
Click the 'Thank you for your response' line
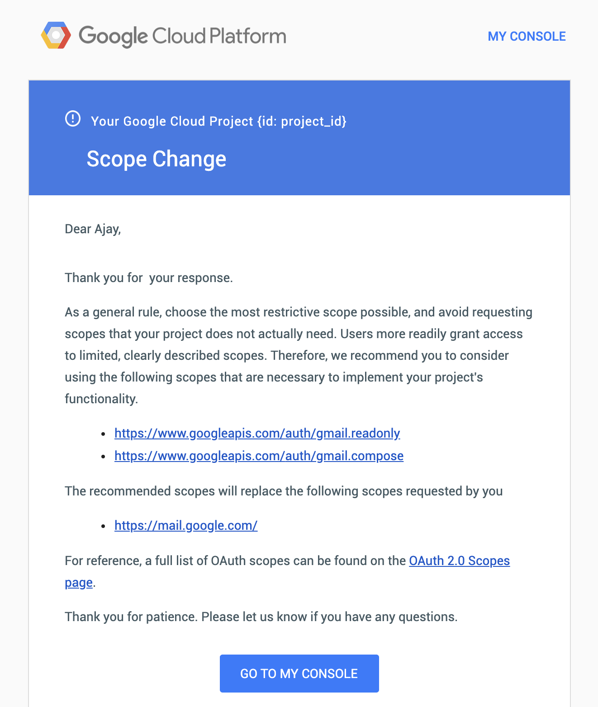[x=149, y=278]
